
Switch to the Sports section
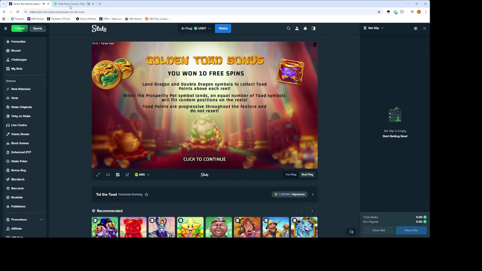pyautogui.click(x=38, y=28)
